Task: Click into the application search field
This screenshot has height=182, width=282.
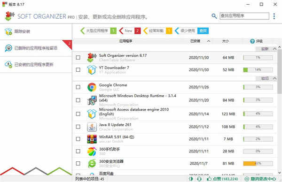Action: point(244,16)
